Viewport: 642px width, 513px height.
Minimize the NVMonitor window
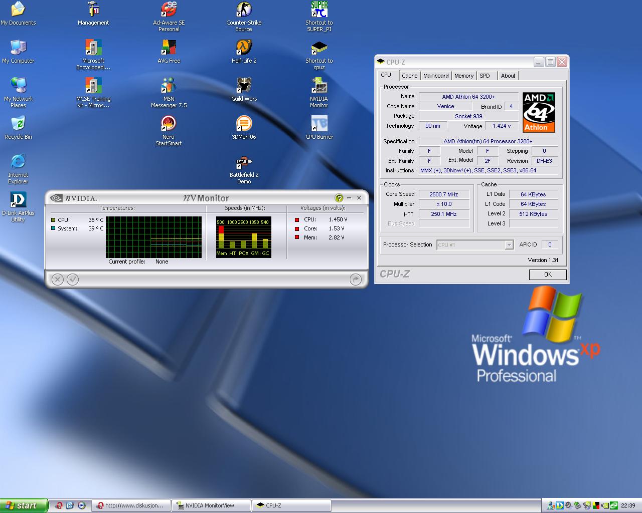[349, 198]
